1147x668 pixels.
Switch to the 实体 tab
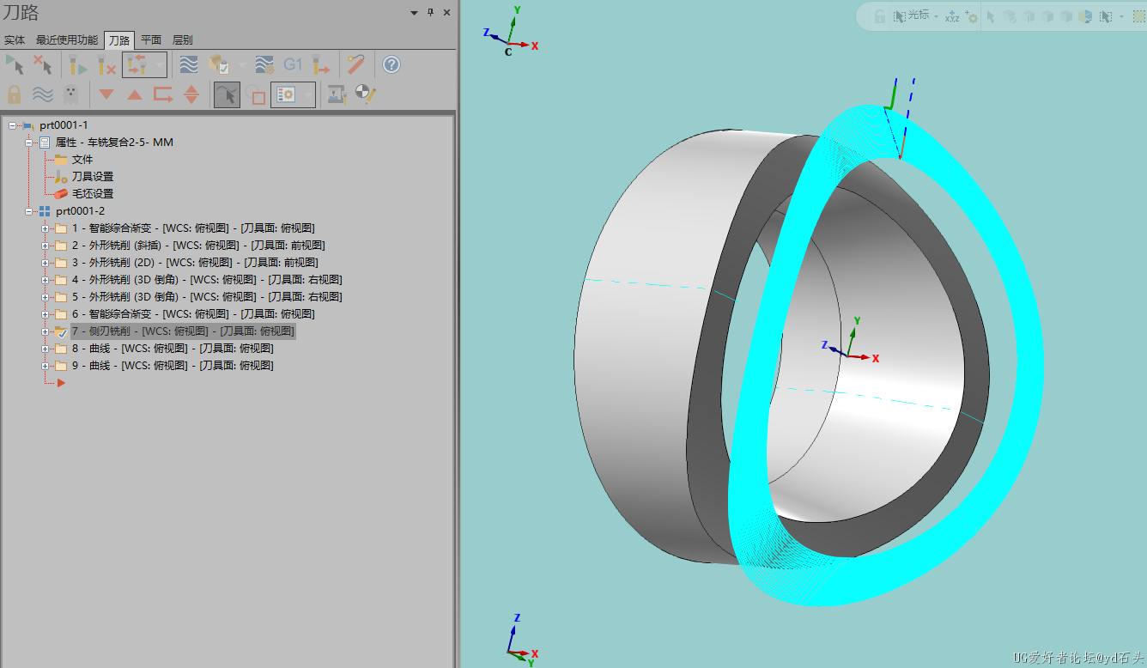15,40
